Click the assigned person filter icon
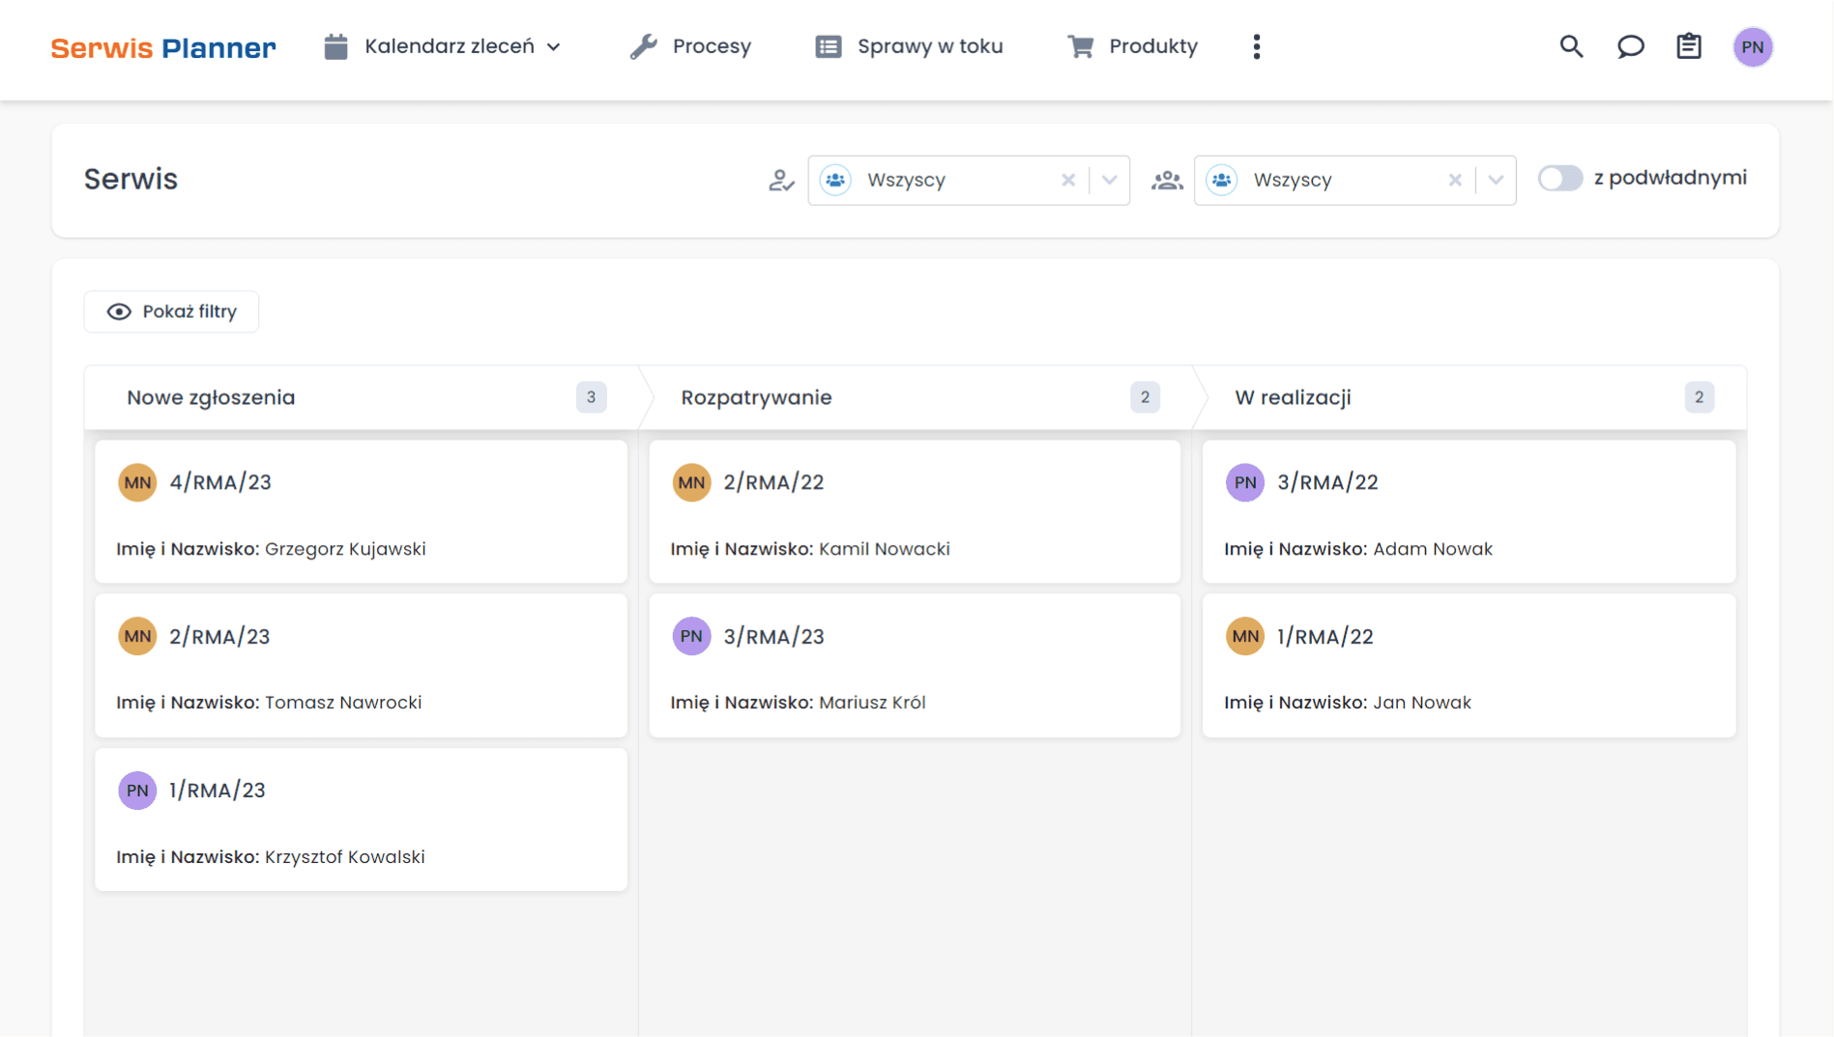 [781, 180]
